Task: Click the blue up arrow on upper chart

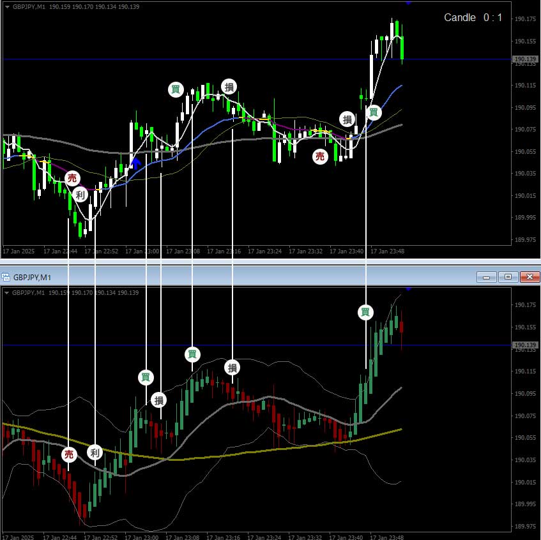Action: click(135, 163)
